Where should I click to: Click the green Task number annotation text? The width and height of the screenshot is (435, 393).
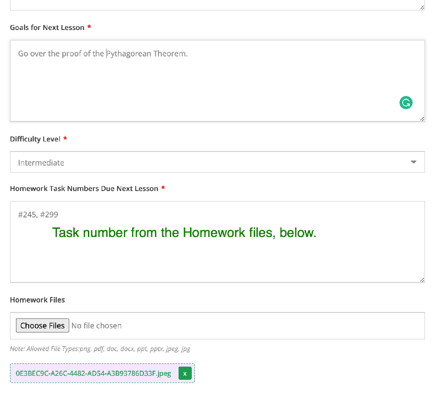(x=184, y=233)
